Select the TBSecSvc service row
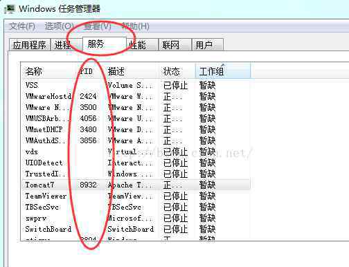349x267 pixels. click(136, 207)
